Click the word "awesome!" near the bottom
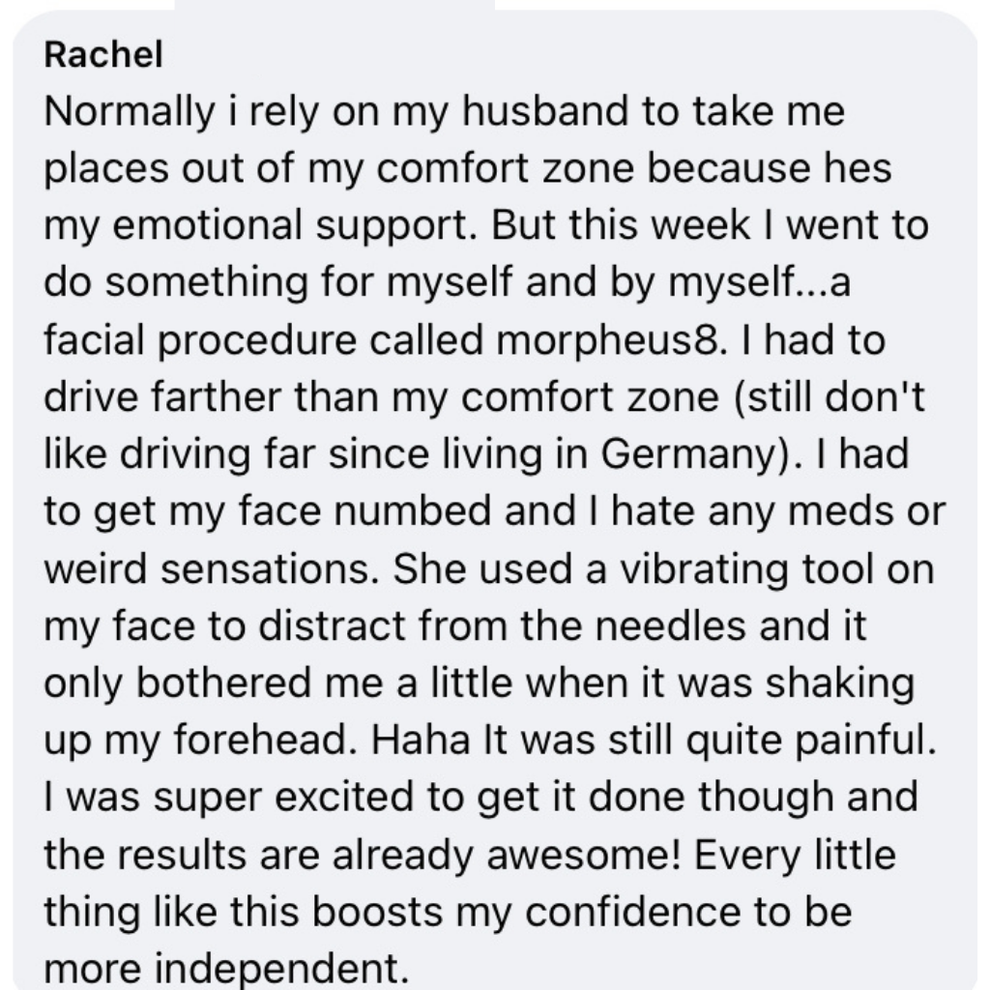Screen dimensions: 990x990 pyautogui.click(x=583, y=855)
